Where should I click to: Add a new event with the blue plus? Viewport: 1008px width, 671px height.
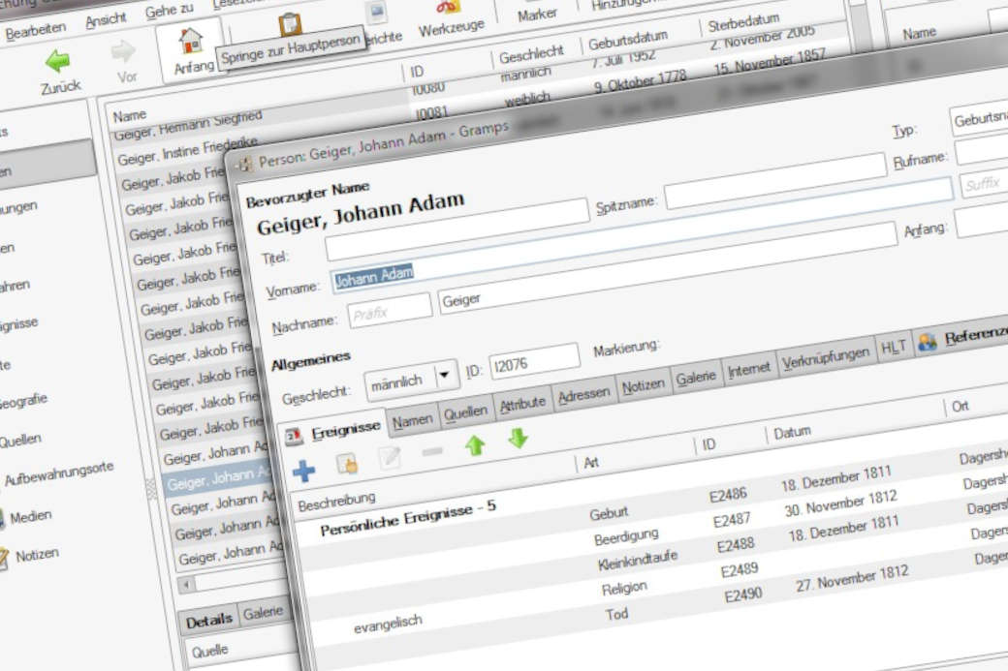304,469
